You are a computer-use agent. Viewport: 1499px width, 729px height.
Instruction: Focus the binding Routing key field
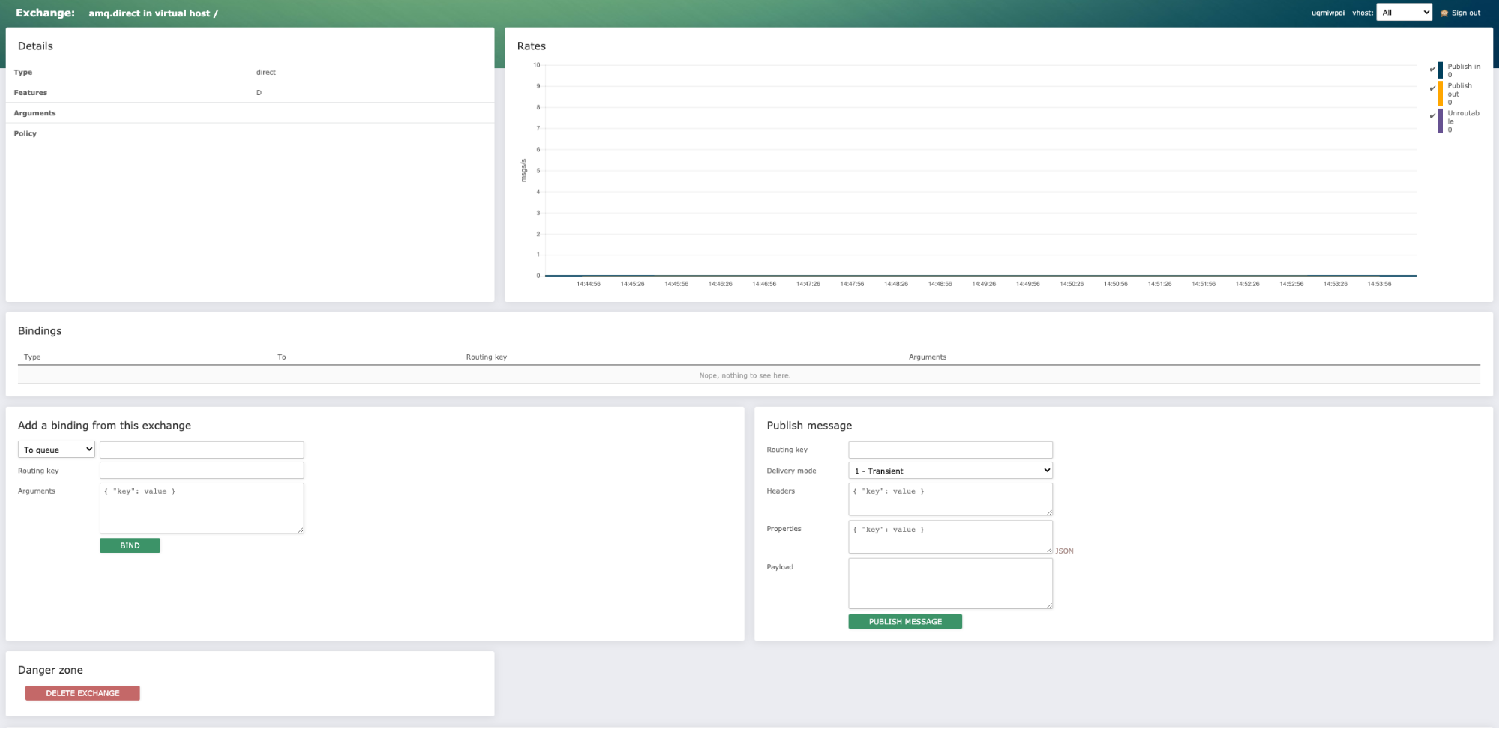[x=202, y=471]
